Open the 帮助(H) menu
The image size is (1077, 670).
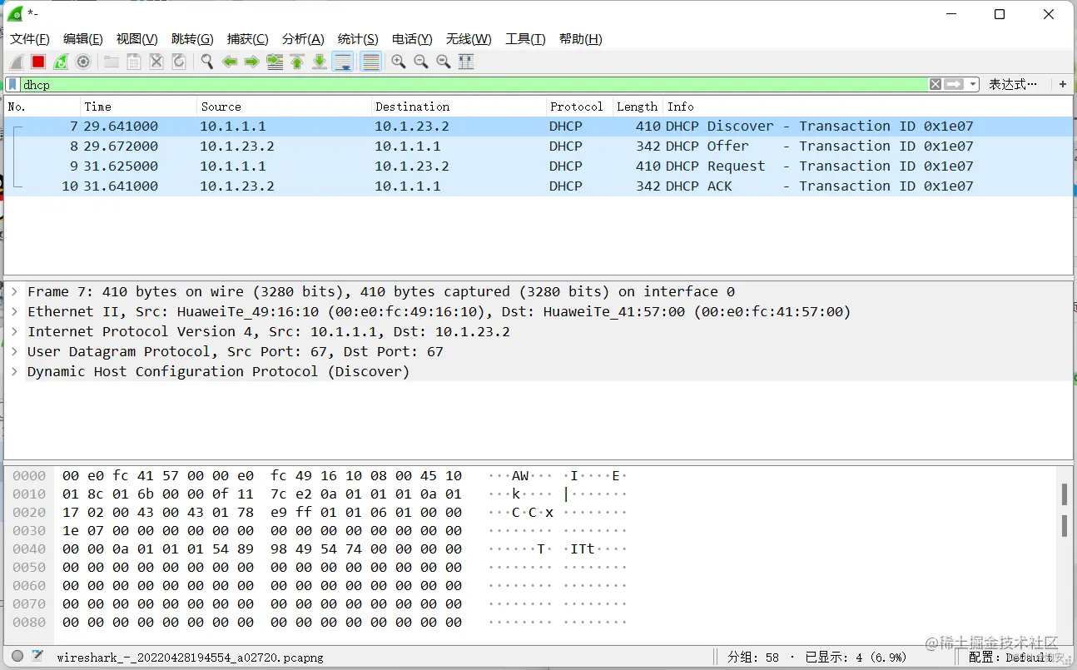pos(580,39)
